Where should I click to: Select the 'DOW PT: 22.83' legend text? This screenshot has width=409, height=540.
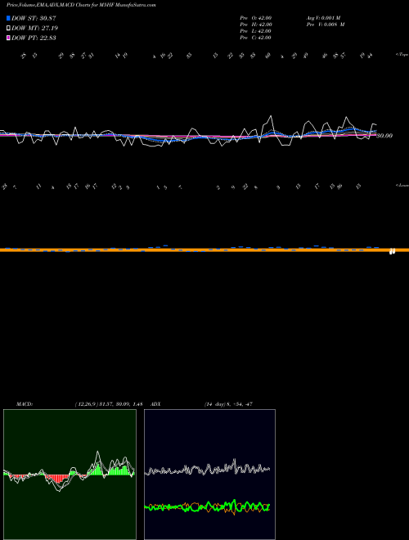pyautogui.click(x=34, y=38)
